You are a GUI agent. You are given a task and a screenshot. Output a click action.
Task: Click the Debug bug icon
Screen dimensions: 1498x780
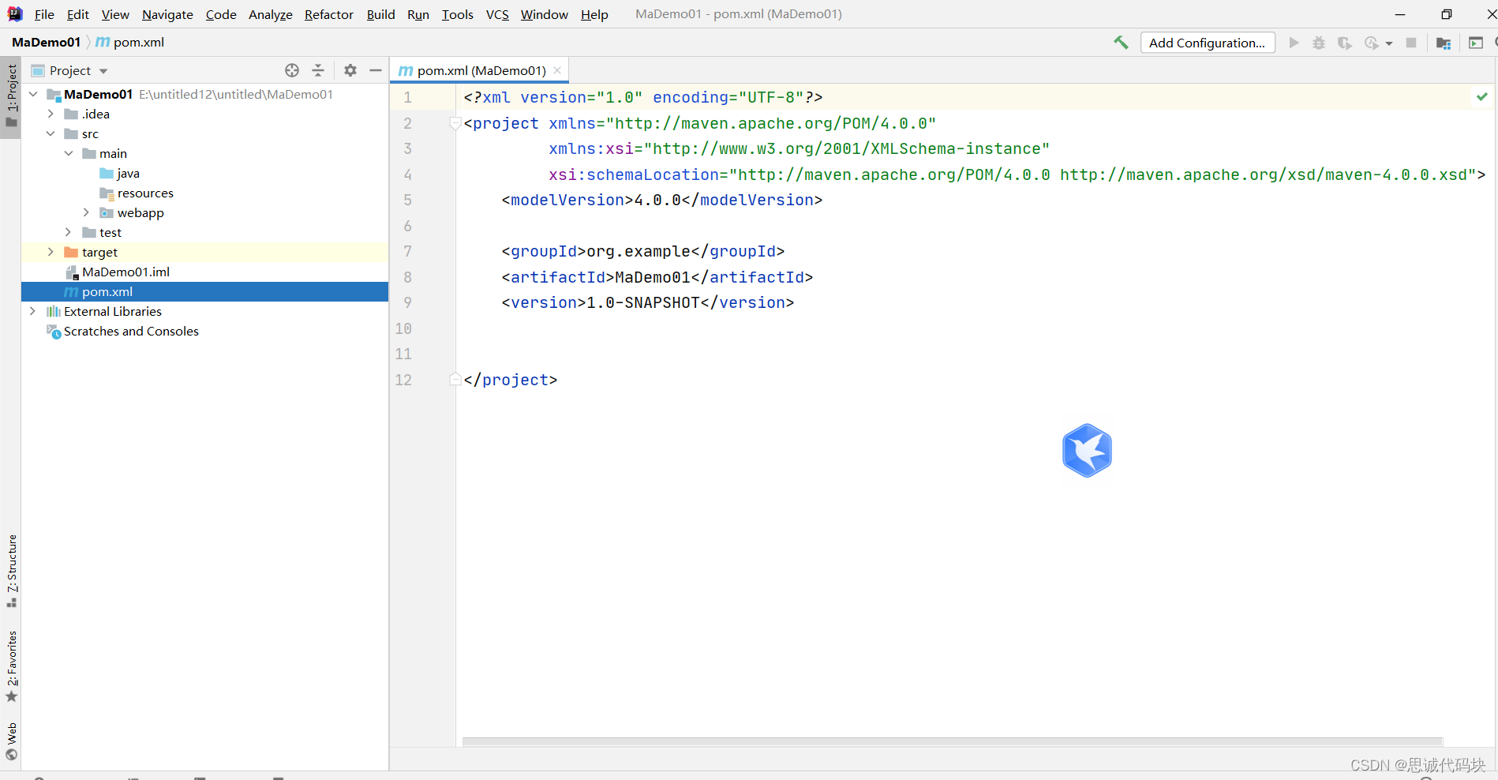1319,43
